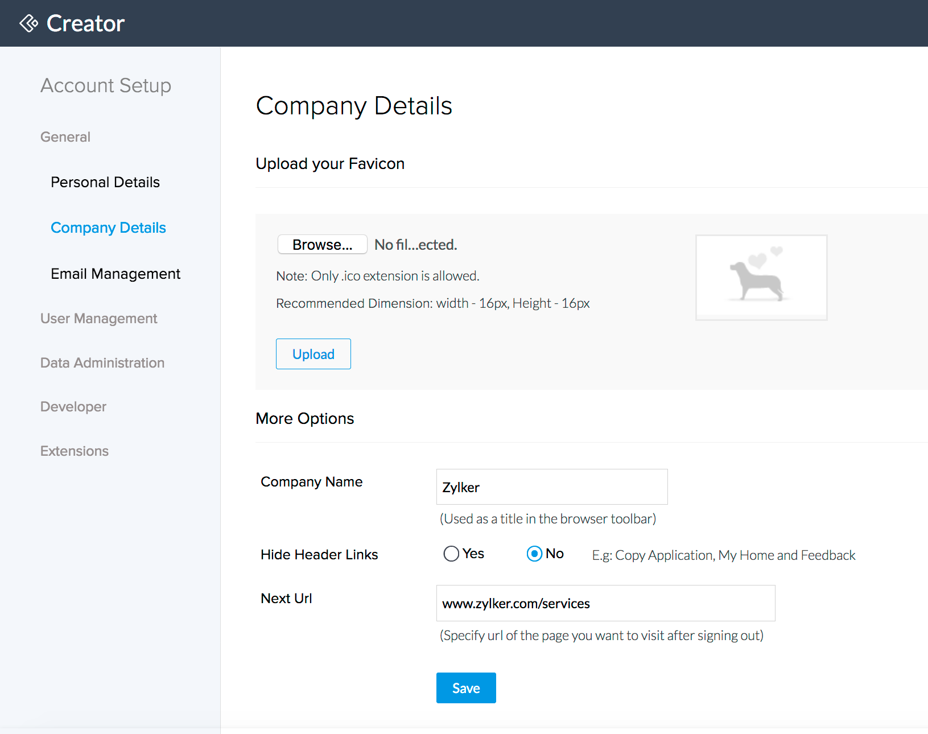This screenshot has width=928, height=734.
Task: Click '(Used as a title in the browser toolbar)' hint
Action: coord(548,519)
